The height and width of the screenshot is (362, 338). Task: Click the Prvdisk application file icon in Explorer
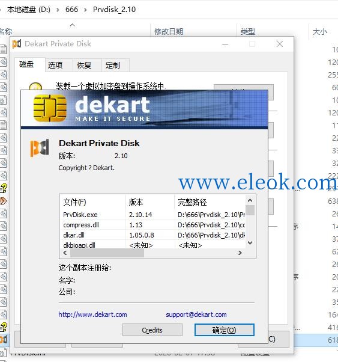[x=4, y=339]
